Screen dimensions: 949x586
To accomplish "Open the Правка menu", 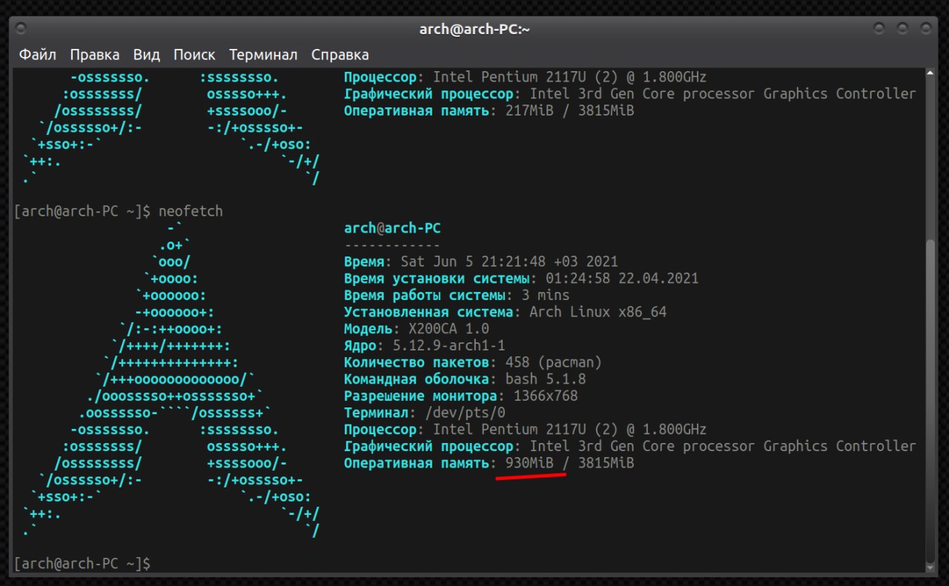I will [94, 55].
